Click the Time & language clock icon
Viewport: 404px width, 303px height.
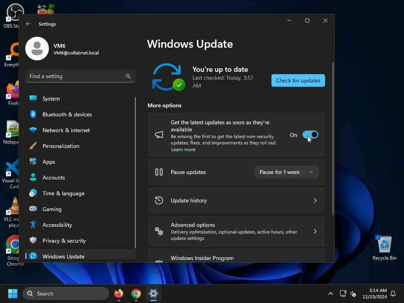tap(33, 193)
